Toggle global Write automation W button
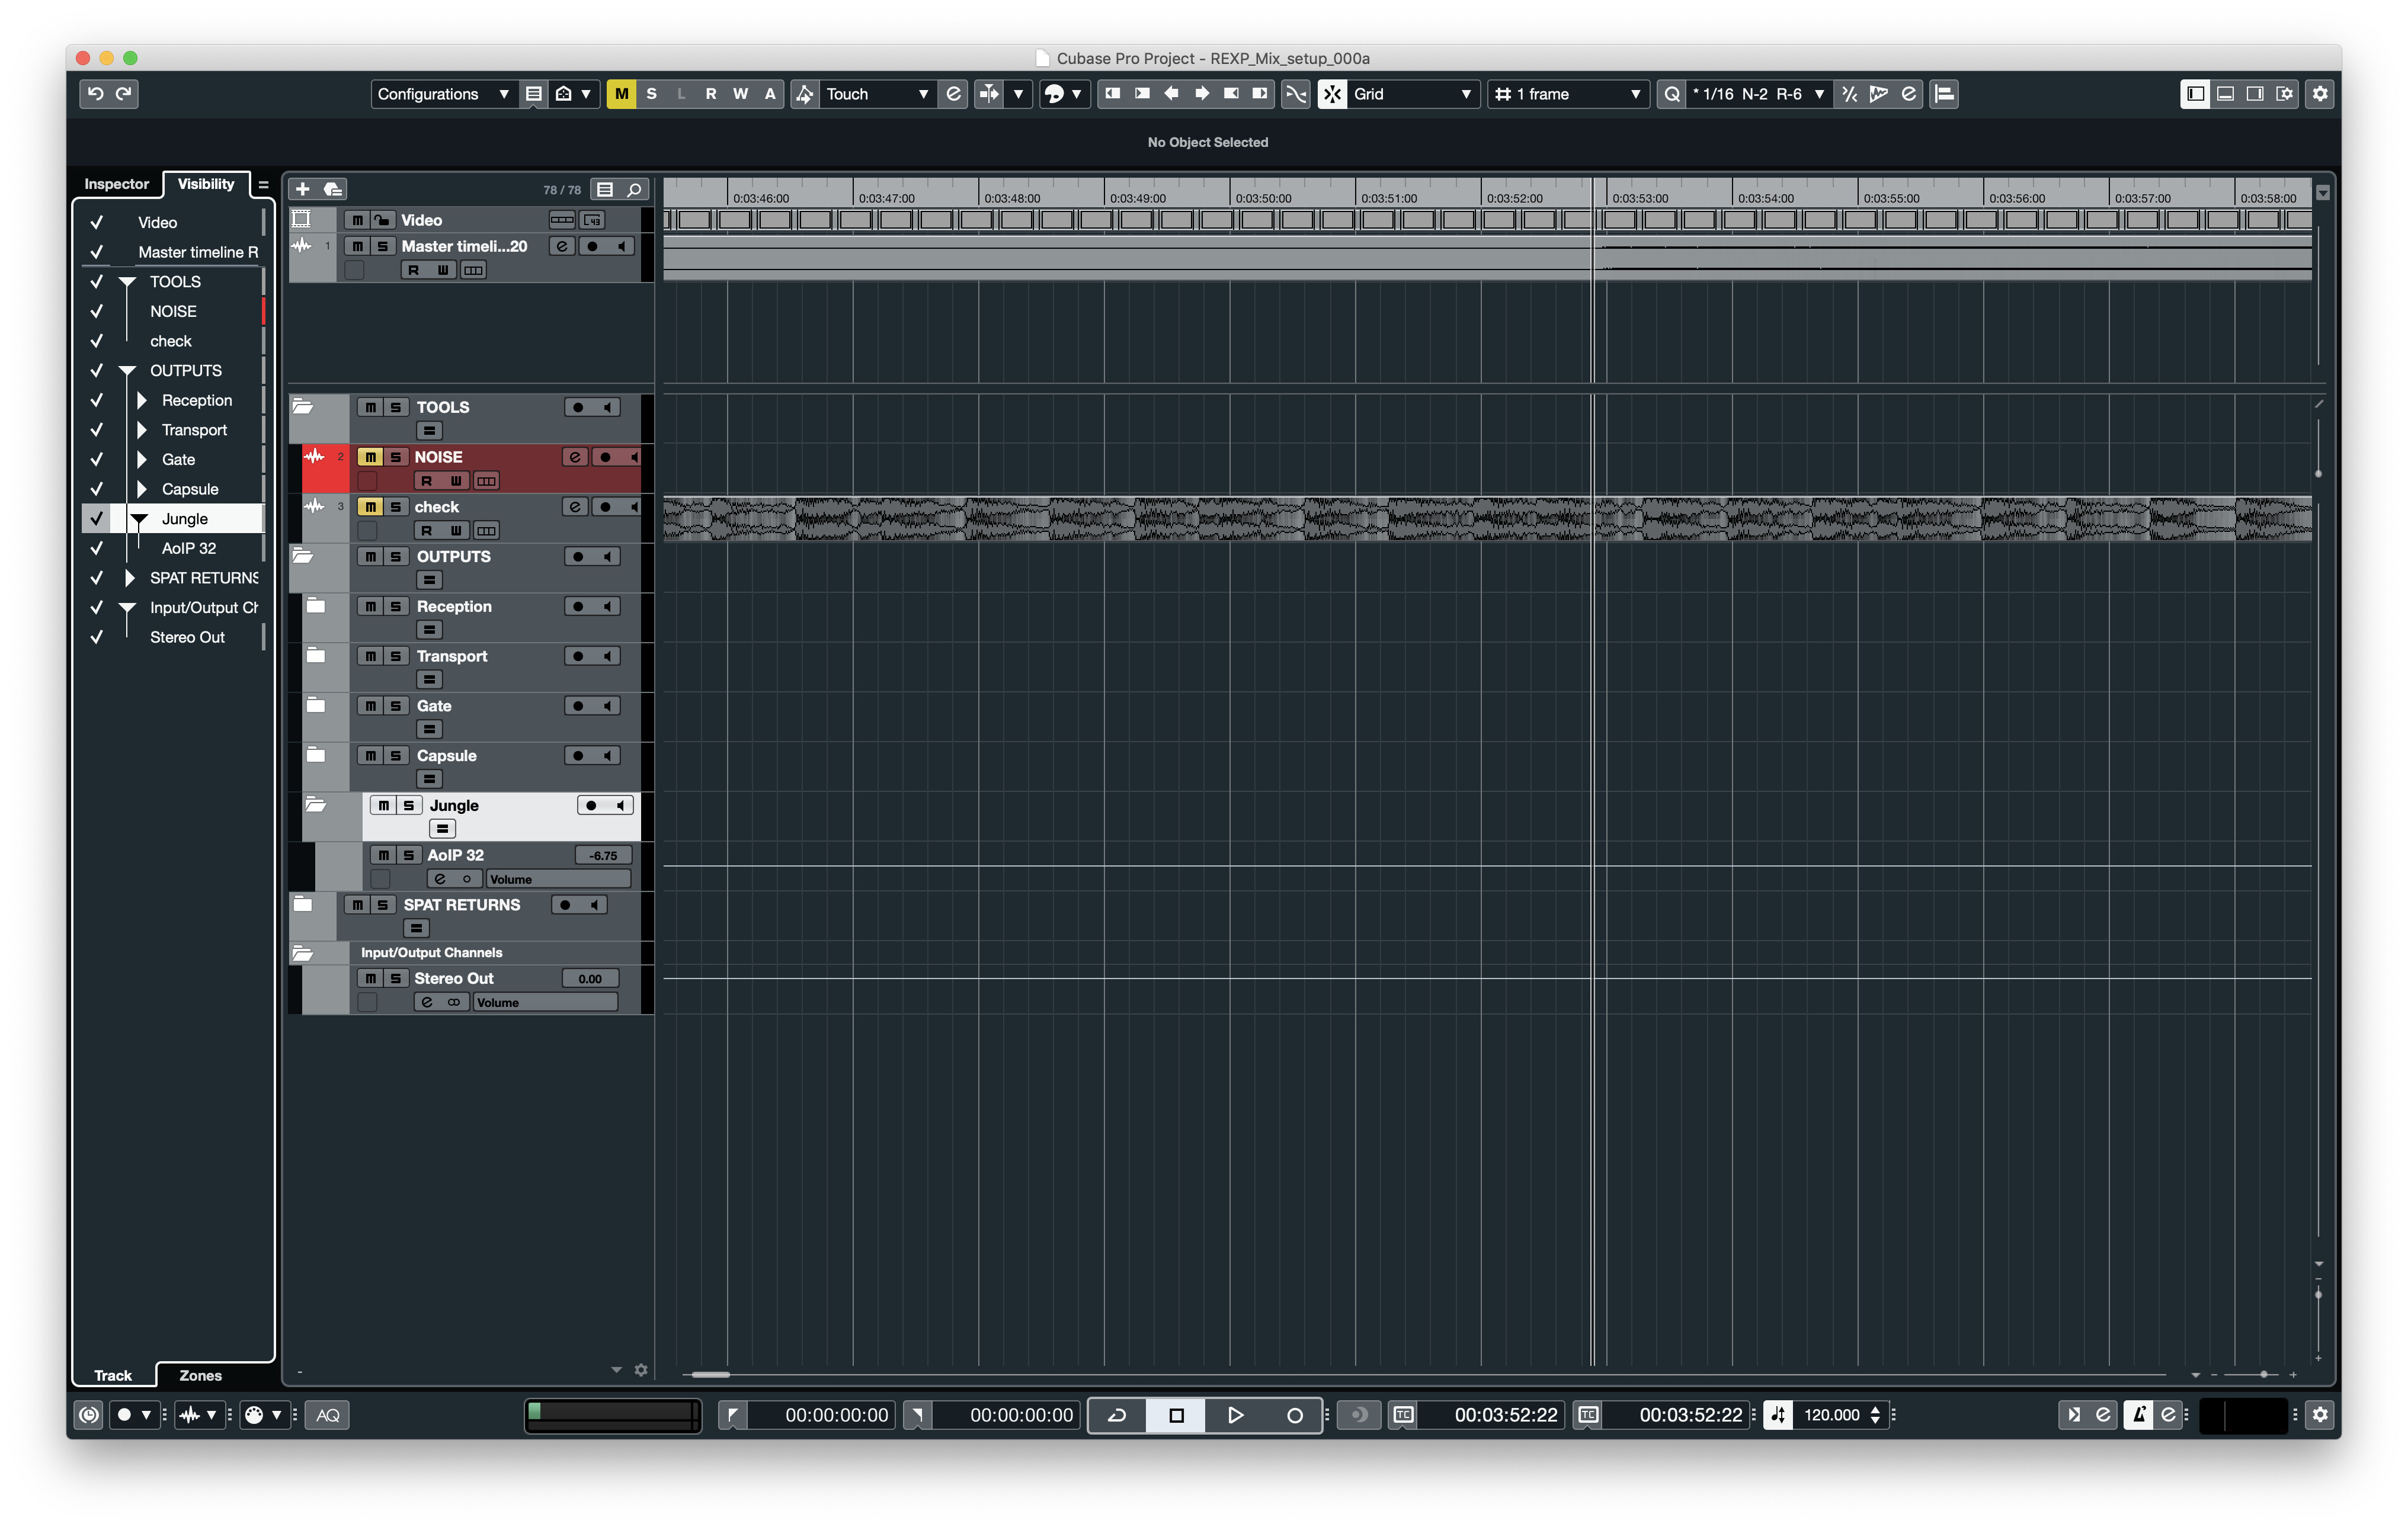This screenshot has height=1527, width=2408. coord(740,94)
